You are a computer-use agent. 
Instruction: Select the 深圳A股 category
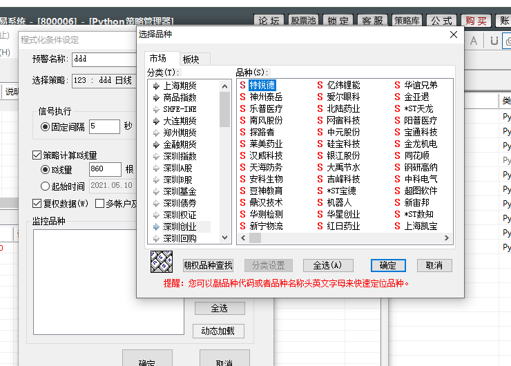[x=177, y=168]
